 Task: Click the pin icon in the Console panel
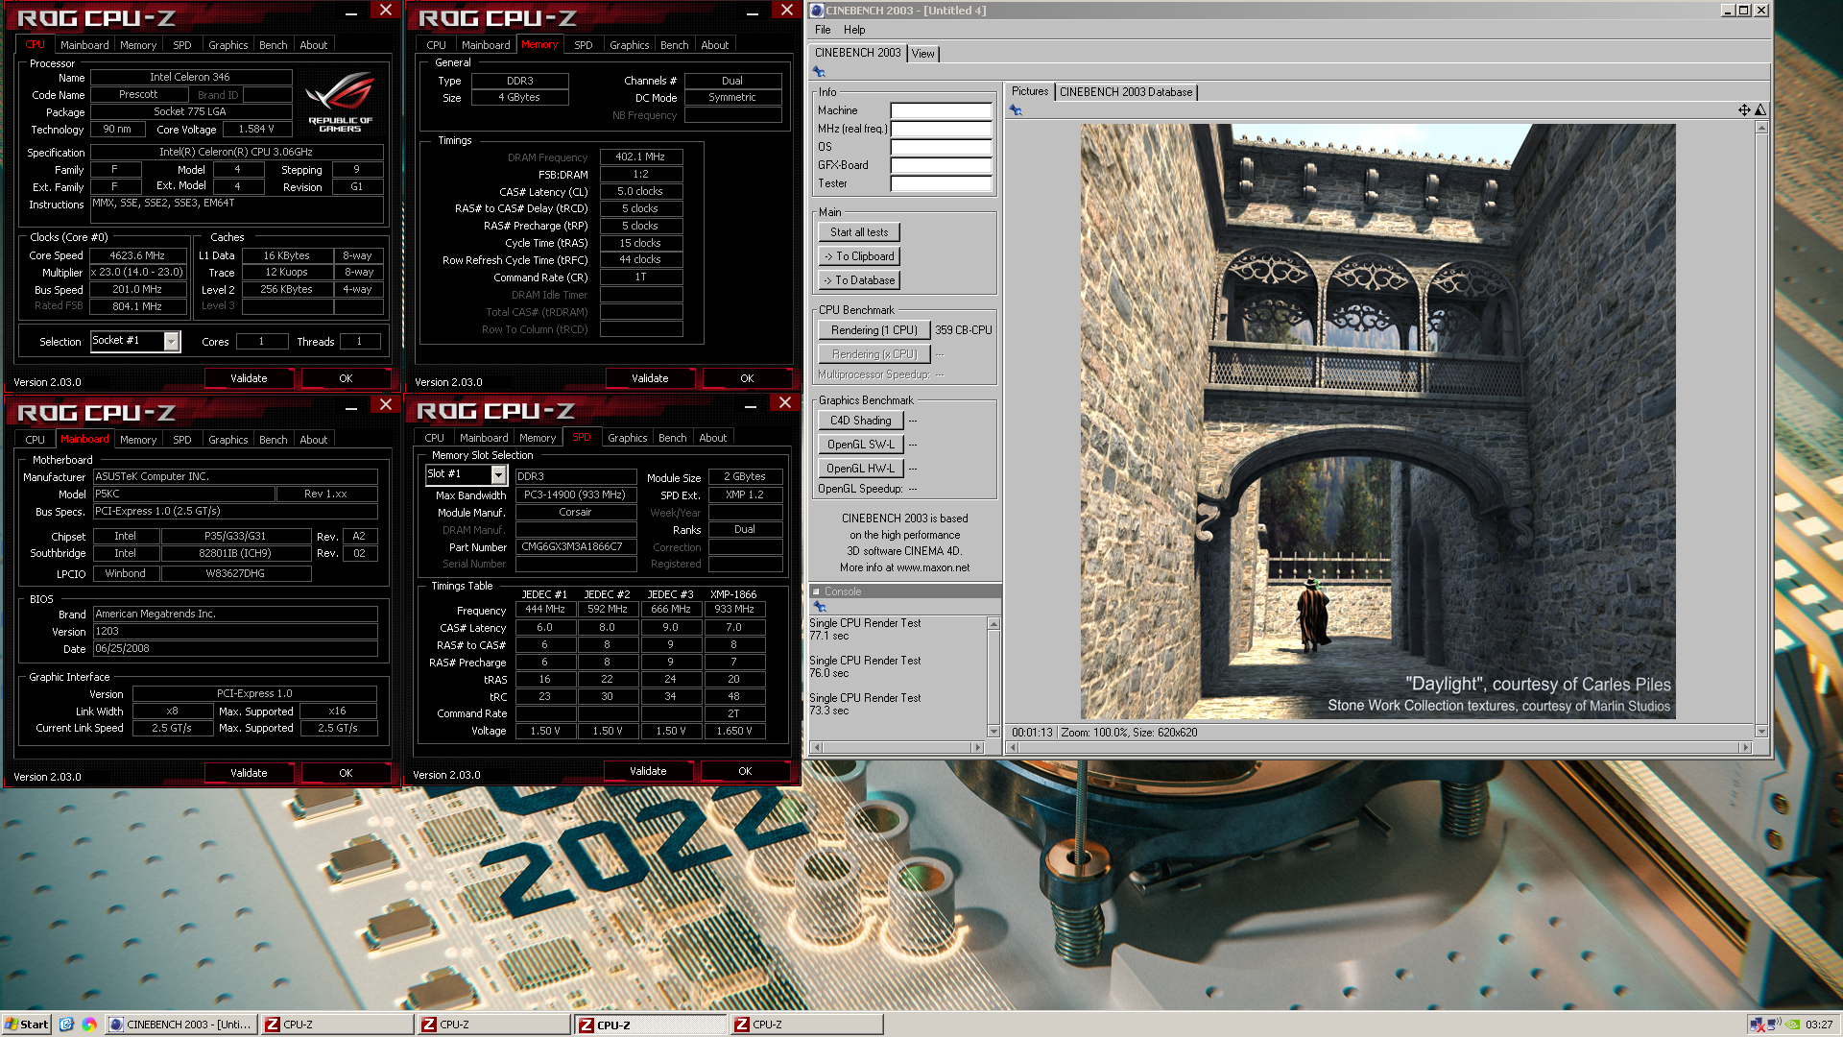819,607
